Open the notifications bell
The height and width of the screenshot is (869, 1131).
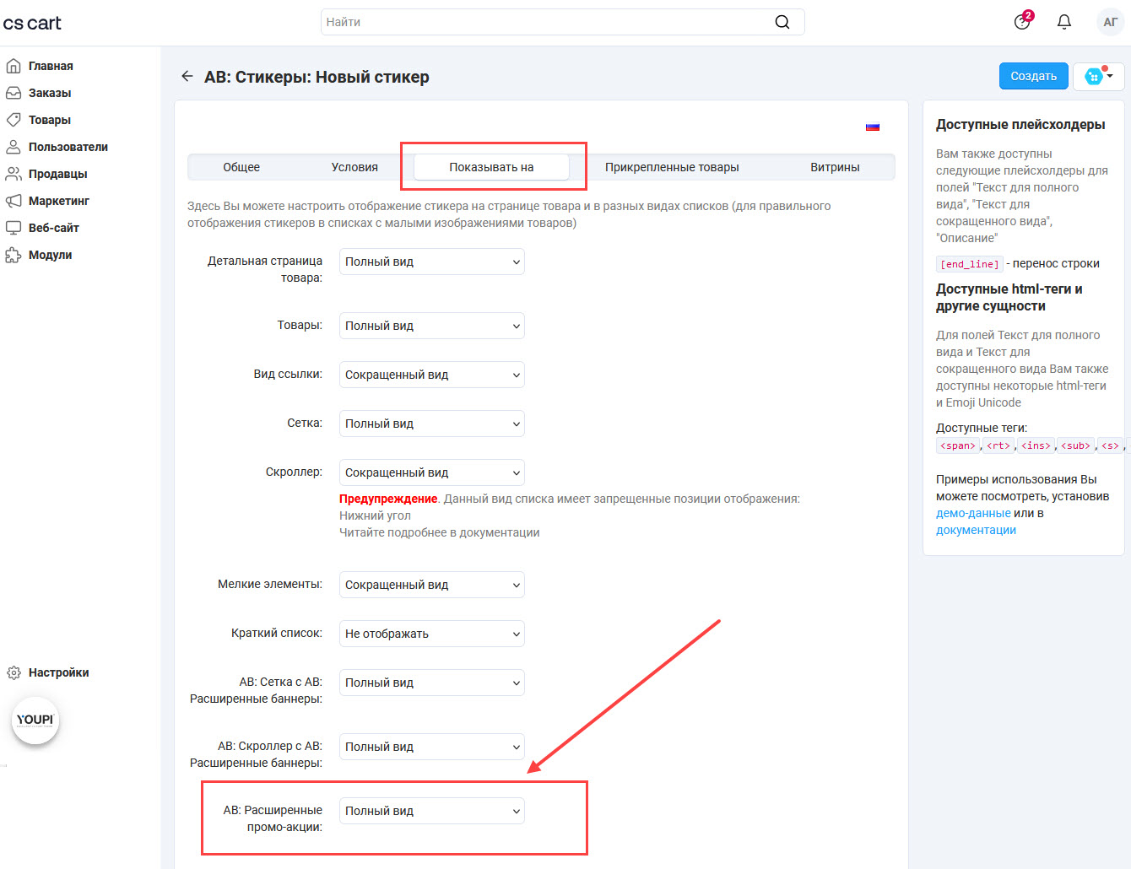(1064, 22)
